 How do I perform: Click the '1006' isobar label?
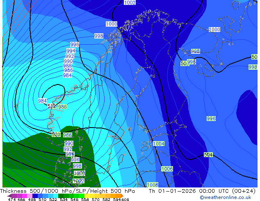click(x=167, y=169)
